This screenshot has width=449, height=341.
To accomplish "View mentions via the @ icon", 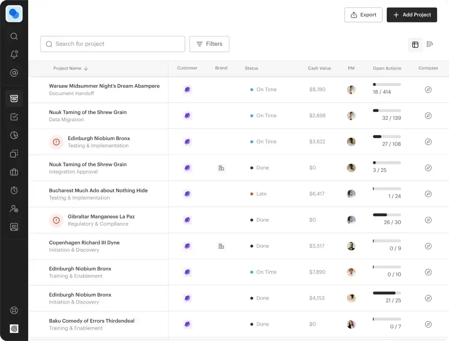I will click(14, 72).
